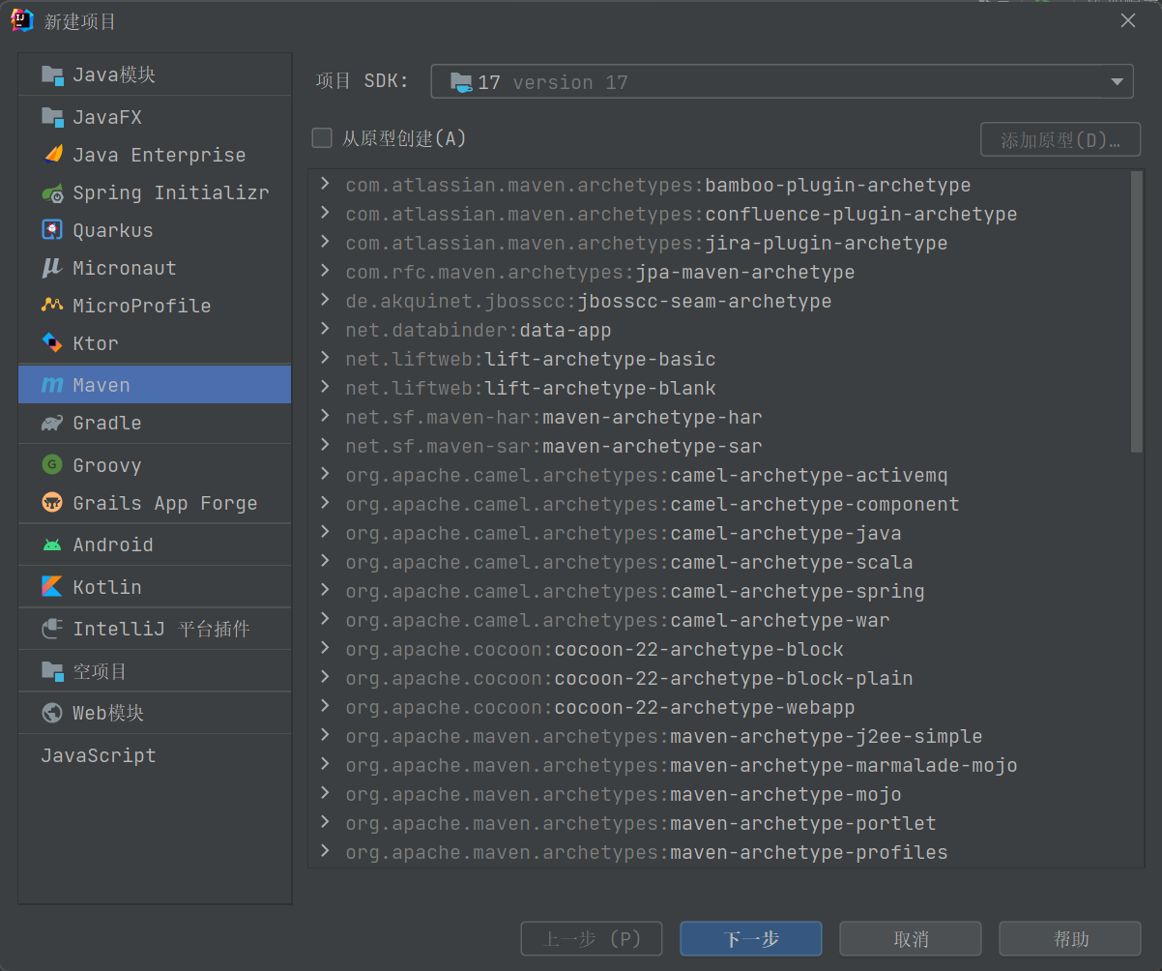This screenshot has width=1162, height=971.
Task: Select maven-archetype-profiles row
Action: tap(719, 852)
